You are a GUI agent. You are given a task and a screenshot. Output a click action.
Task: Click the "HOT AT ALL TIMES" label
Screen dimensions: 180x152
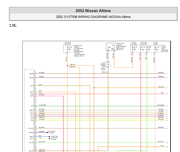pos(134,43)
